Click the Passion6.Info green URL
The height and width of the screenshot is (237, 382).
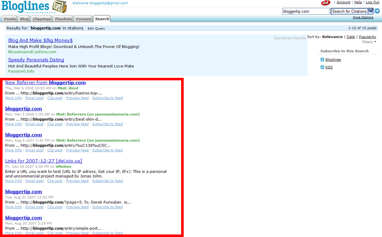(21, 71)
